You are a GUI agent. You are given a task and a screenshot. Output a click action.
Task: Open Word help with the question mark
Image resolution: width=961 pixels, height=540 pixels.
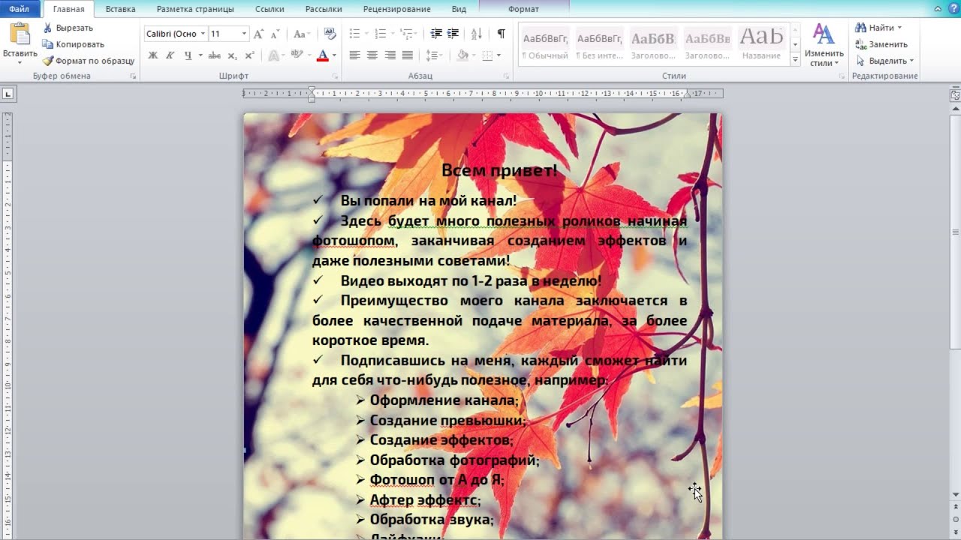953,8
